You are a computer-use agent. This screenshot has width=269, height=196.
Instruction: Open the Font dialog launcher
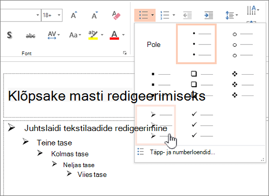125,53
